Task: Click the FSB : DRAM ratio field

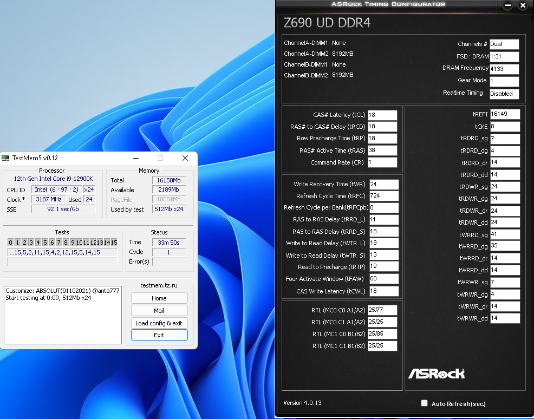Action: [x=504, y=56]
